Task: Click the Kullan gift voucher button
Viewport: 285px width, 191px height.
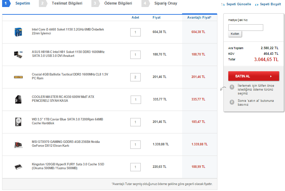Action: tap(235, 34)
